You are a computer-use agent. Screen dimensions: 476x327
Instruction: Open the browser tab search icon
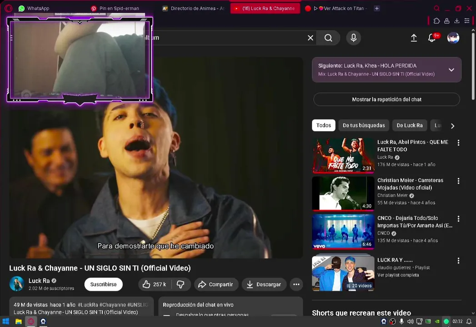pyautogui.click(x=436, y=8)
